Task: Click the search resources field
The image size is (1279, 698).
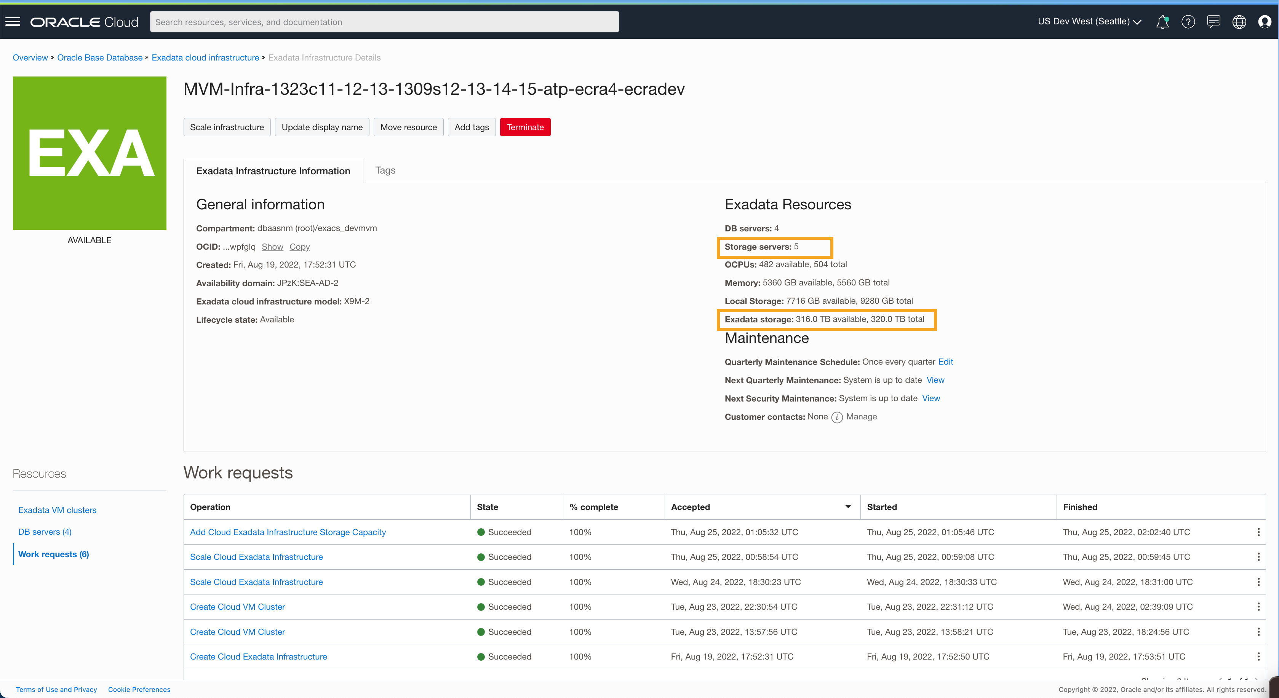Action: [384, 22]
